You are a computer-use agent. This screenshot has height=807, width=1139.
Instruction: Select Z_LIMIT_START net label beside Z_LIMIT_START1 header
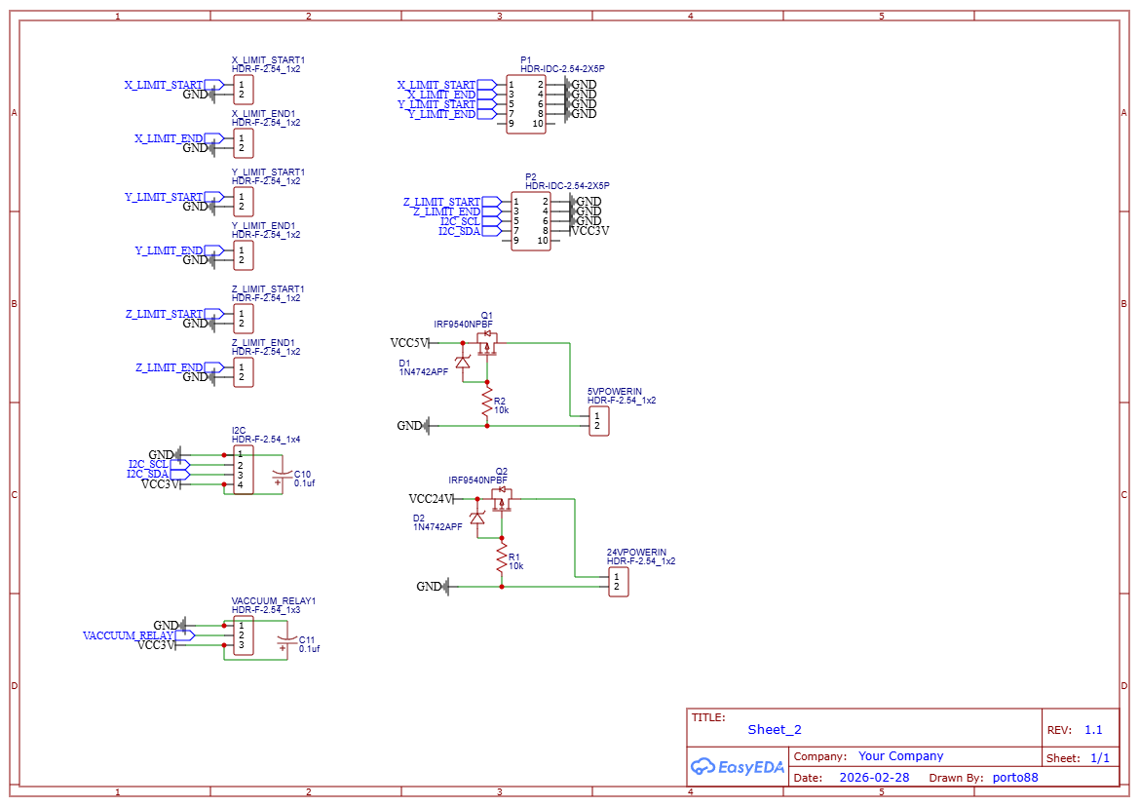(164, 314)
